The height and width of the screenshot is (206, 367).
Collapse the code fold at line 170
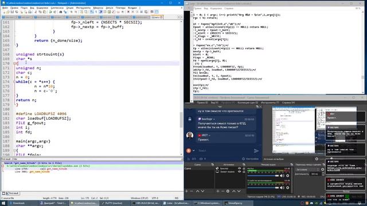[14, 64]
